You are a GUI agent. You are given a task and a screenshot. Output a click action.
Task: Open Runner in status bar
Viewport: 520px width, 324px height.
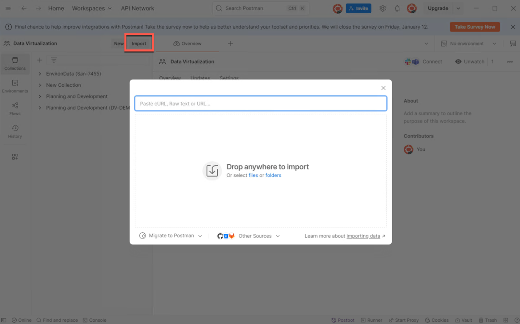(371, 320)
